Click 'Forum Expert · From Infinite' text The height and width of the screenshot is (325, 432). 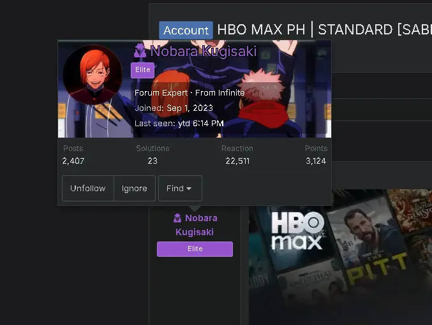pyautogui.click(x=190, y=93)
